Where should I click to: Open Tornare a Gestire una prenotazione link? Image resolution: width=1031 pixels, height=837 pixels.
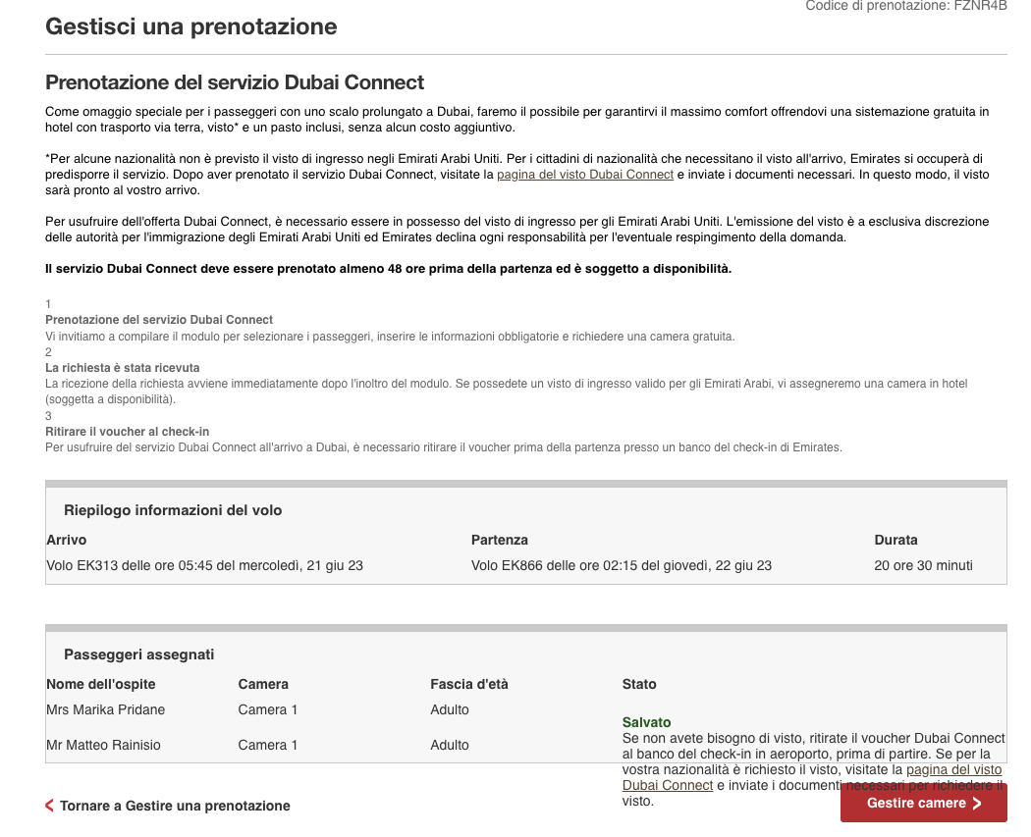point(175,806)
